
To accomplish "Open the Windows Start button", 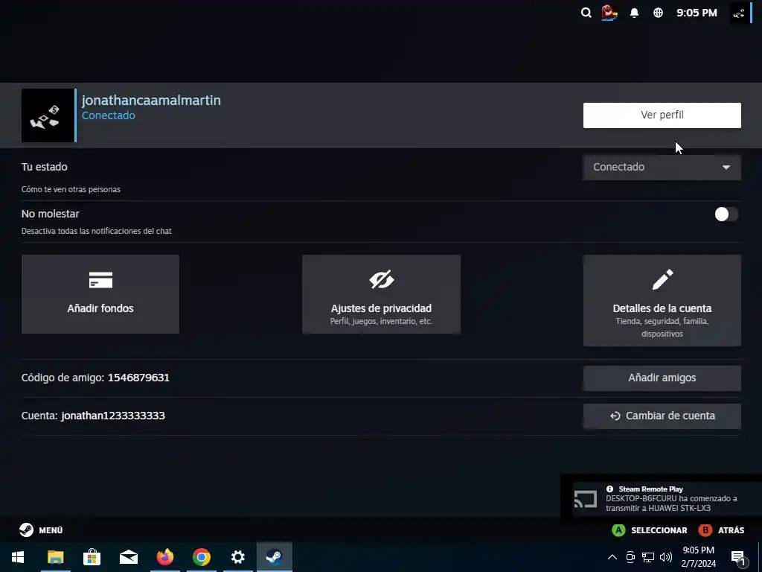I will (x=18, y=557).
